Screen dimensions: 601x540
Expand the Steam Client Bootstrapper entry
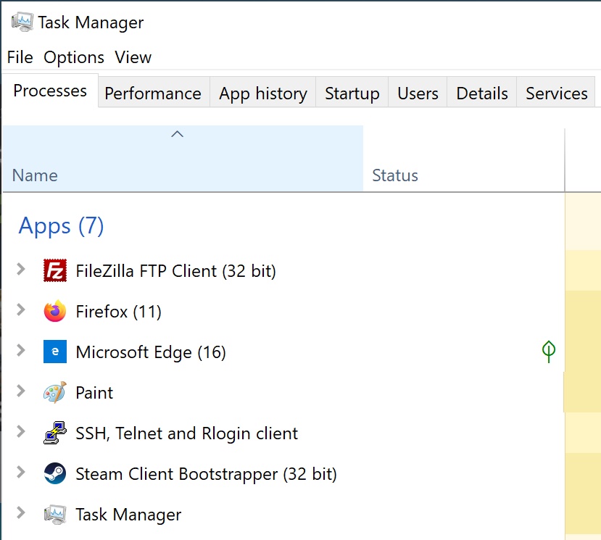pos(21,472)
